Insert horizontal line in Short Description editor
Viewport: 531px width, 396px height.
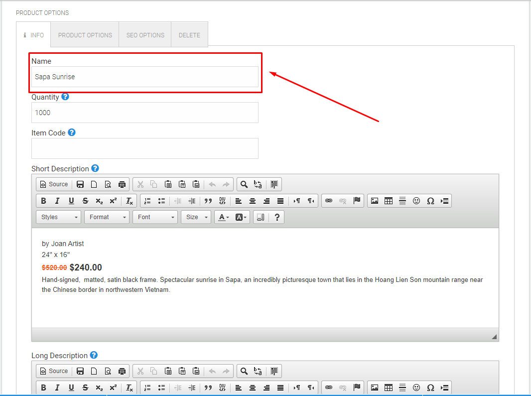(x=402, y=201)
